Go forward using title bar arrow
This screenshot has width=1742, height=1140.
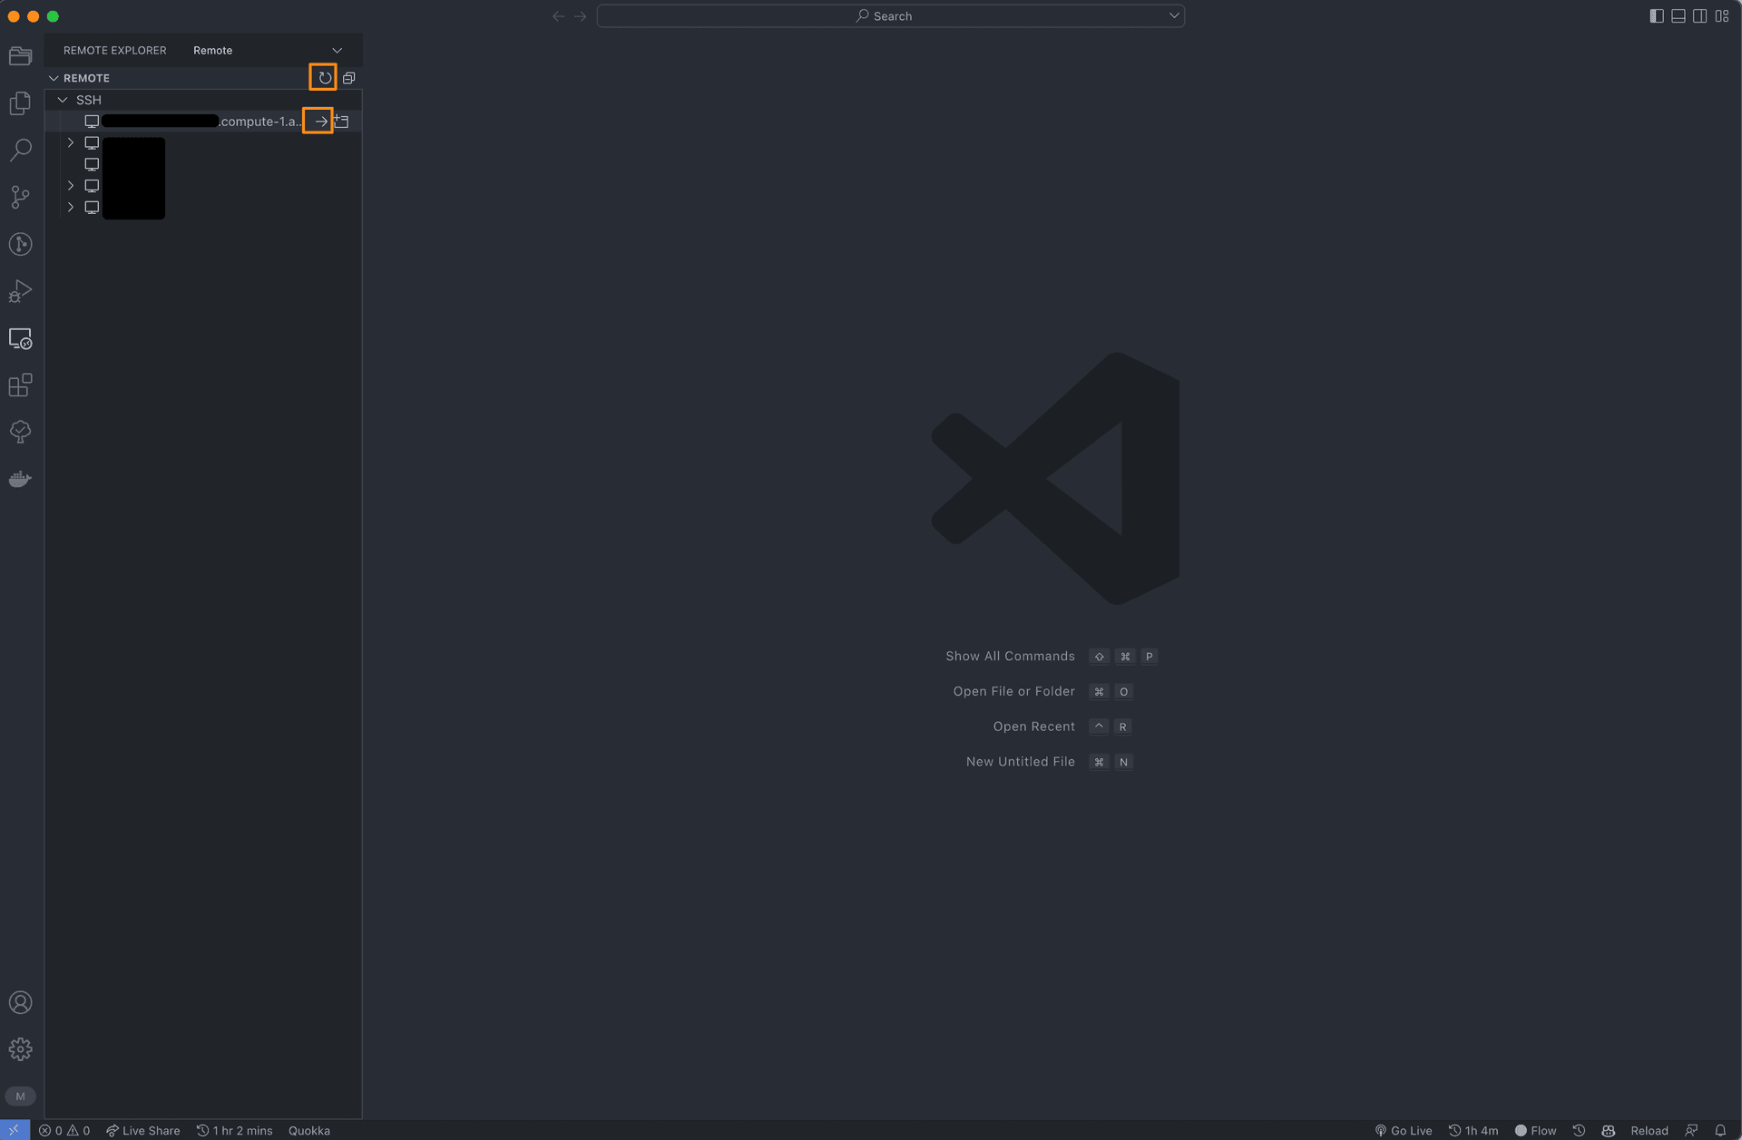[581, 16]
